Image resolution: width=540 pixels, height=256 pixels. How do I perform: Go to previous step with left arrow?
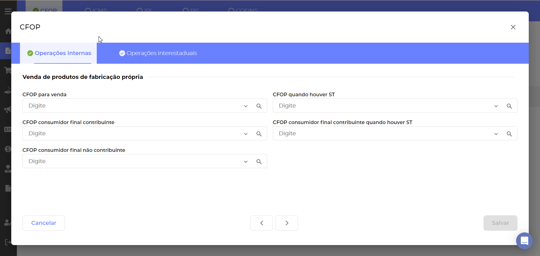pyautogui.click(x=262, y=223)
